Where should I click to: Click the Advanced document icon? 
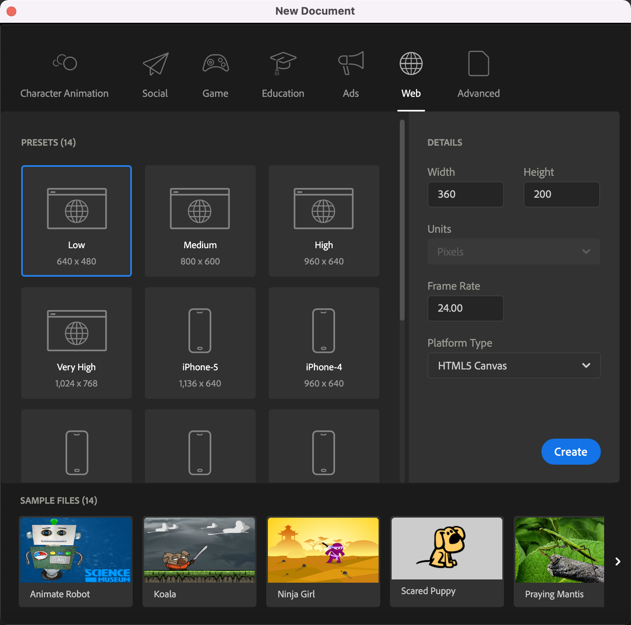(479, 63)
